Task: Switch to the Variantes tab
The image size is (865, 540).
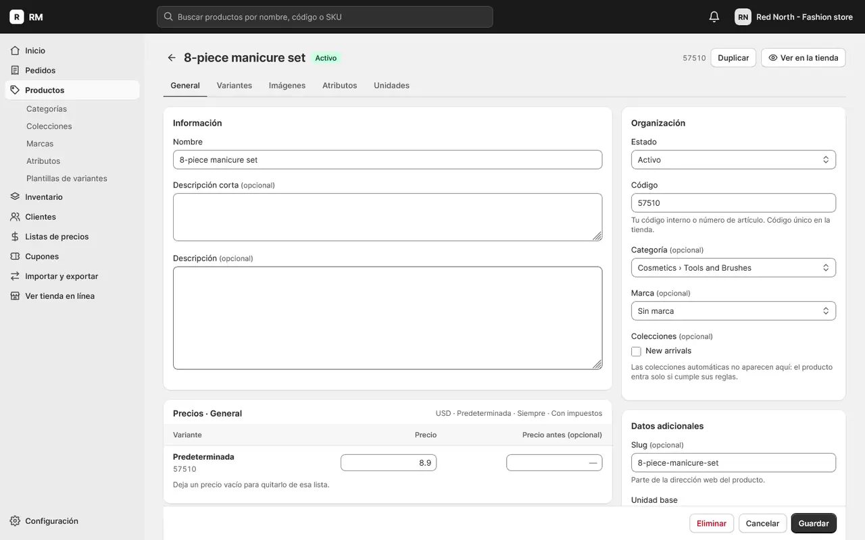Action: [x=234, y=86]
